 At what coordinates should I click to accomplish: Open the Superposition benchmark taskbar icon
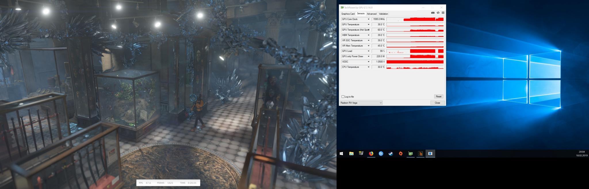click(420, 154)
